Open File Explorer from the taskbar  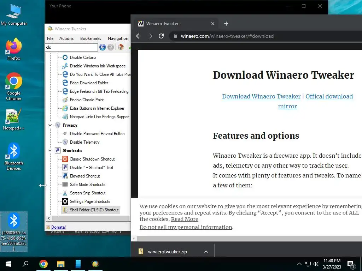61,264
